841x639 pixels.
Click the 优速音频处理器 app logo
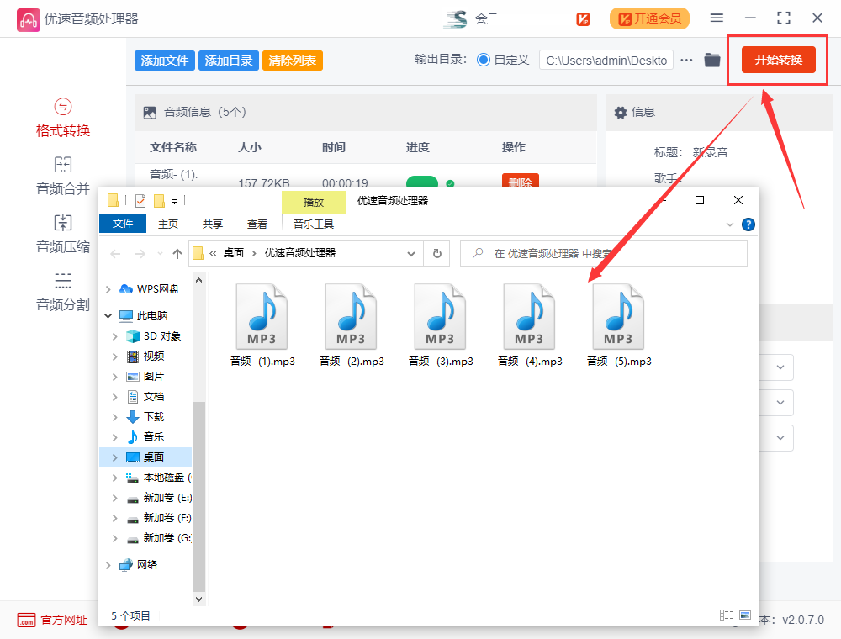coord(28,20)
